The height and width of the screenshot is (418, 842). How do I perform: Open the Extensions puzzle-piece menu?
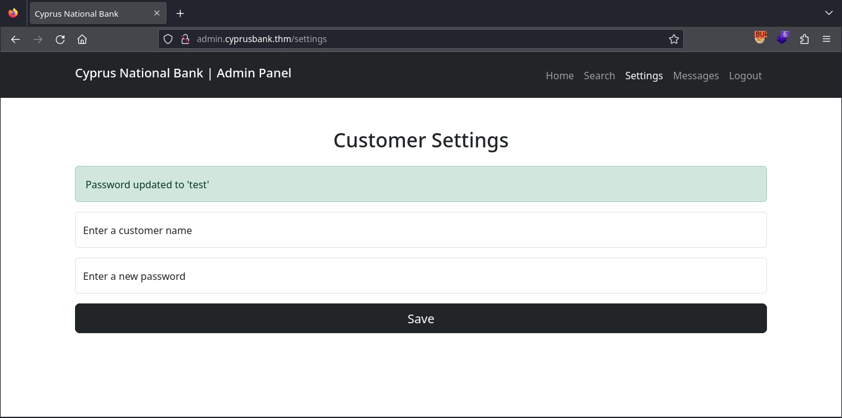tap(804, 39)
